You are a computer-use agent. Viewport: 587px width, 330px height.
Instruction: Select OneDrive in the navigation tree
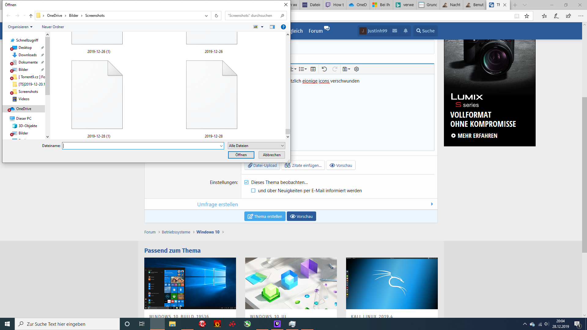pyautogui.click(x=24, y=109)
